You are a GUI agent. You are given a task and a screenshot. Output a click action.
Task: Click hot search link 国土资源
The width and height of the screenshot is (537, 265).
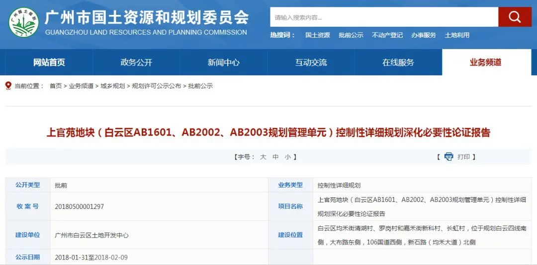317,35
